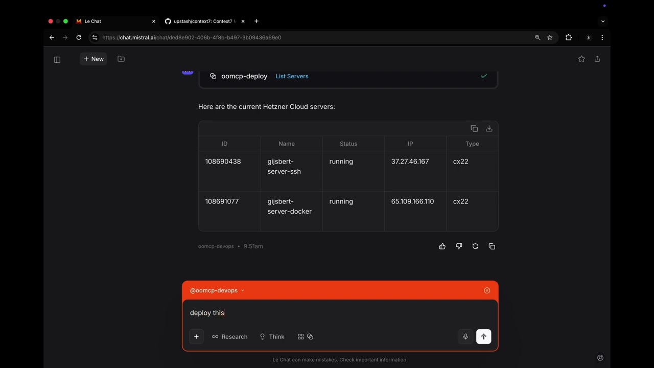This screenshot has height=368, width=654.
Task: Favorite this chat with the star icon
Action: point(581,59)
